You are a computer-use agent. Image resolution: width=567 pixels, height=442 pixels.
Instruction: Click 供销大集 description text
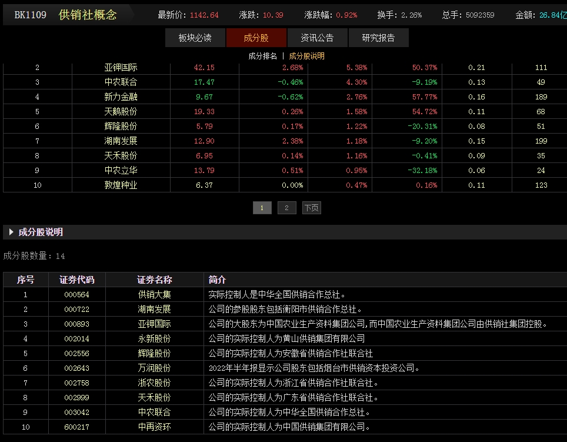(276, 294)
